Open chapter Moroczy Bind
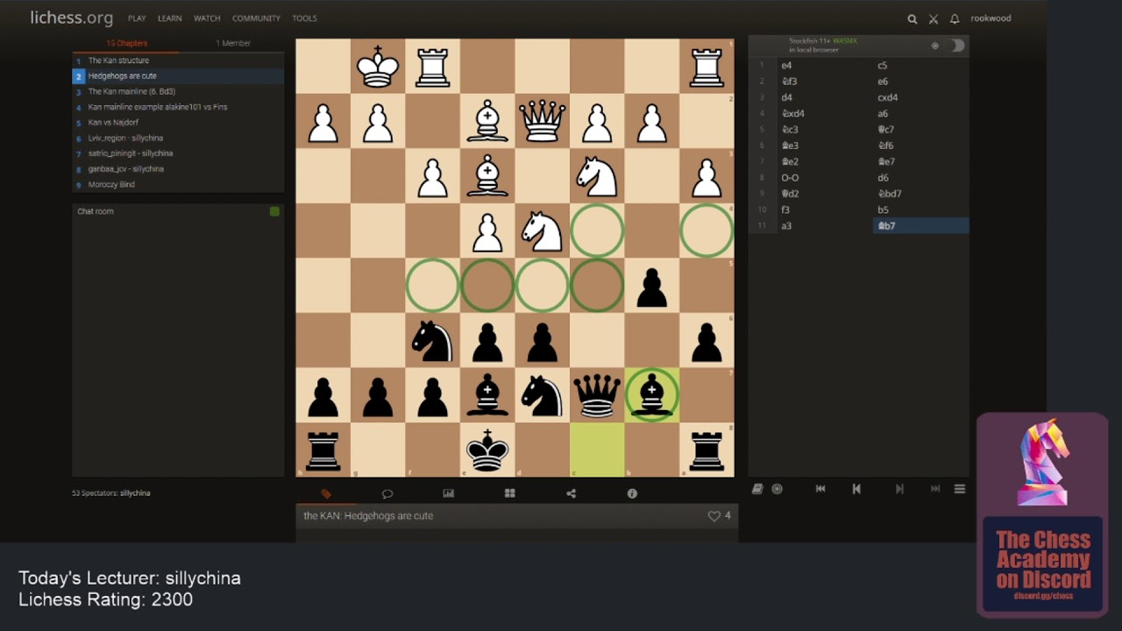This screenshot has height=631, width=1122. (x=178, y=185)
